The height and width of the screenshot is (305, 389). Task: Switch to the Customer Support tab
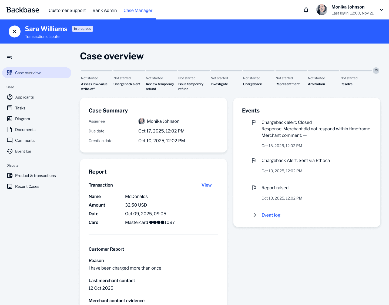pos(67,10)
